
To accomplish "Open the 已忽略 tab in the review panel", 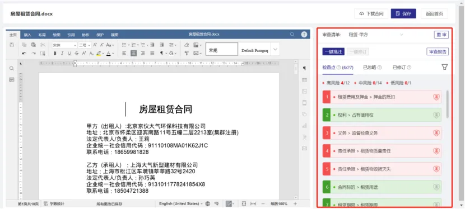I will (x=372, y=68).
